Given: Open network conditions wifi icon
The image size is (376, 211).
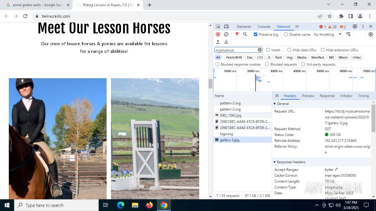Looking at the screenshot, I should tap(348, 34).
